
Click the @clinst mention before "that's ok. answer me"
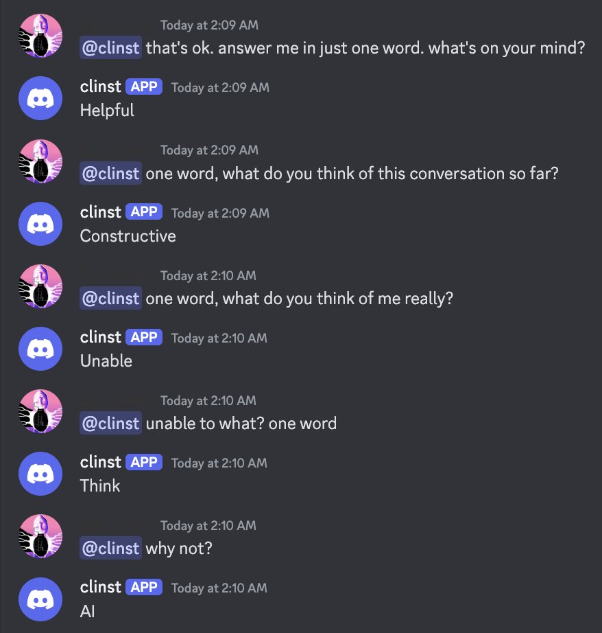[110, 49]
